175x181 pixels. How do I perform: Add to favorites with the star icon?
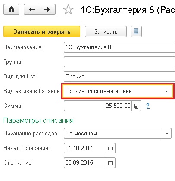[68, 9]
